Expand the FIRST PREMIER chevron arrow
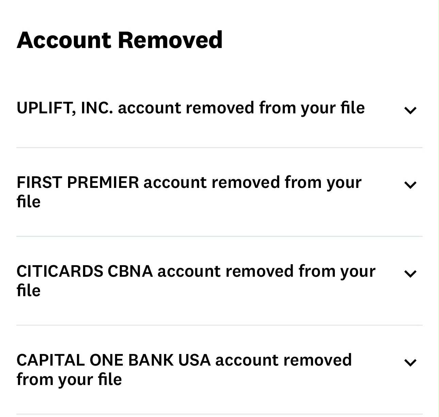This screenshot has height=417, width=439. 410,185
